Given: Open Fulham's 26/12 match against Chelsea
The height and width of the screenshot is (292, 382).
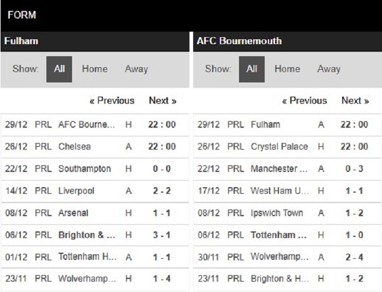Looking at the screenshot, I should (x=95, y=147).
